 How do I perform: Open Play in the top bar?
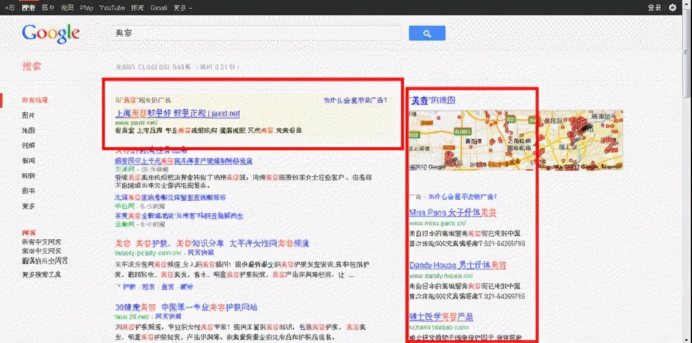[x=87, y=8]
